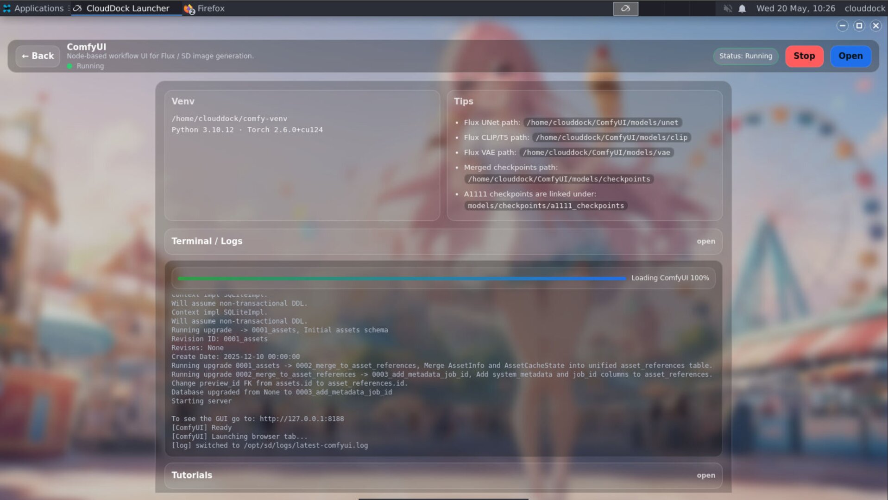Open the notifications bell icon
Image resolution: width=888 pixels, height=500 pixels.
pyautogui.click(x=742, y=8)
